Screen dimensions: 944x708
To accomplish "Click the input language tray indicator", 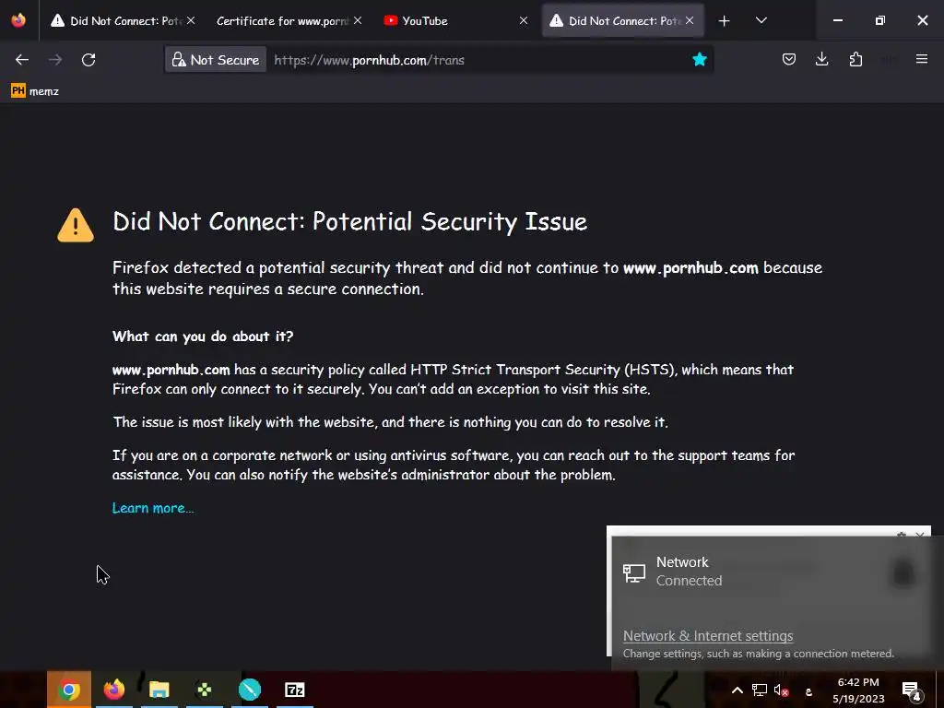I will (808, 691).
